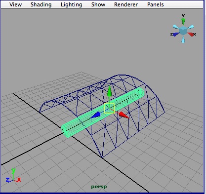The height and width of the screenshot is (194, 206).
Task: Click the blue Z-axis cone on view cube
Action: (x=176, y=34)
